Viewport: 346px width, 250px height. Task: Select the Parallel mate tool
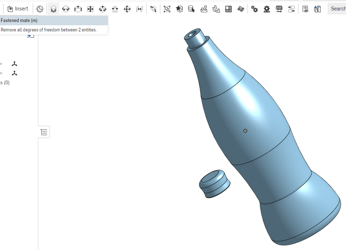[140, 8]
